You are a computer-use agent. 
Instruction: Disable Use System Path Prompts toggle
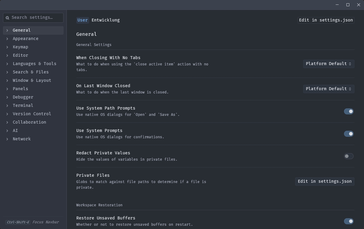[x=348, y=111]
